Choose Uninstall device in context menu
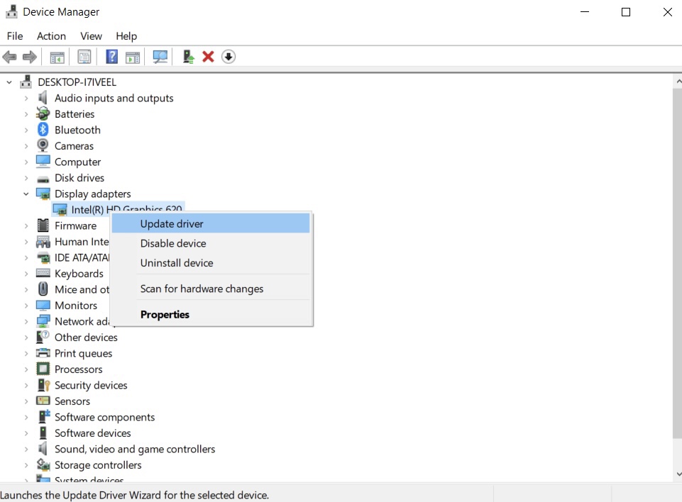The width and height of the screenshot is (682, 502). click(x=211, y=262)
